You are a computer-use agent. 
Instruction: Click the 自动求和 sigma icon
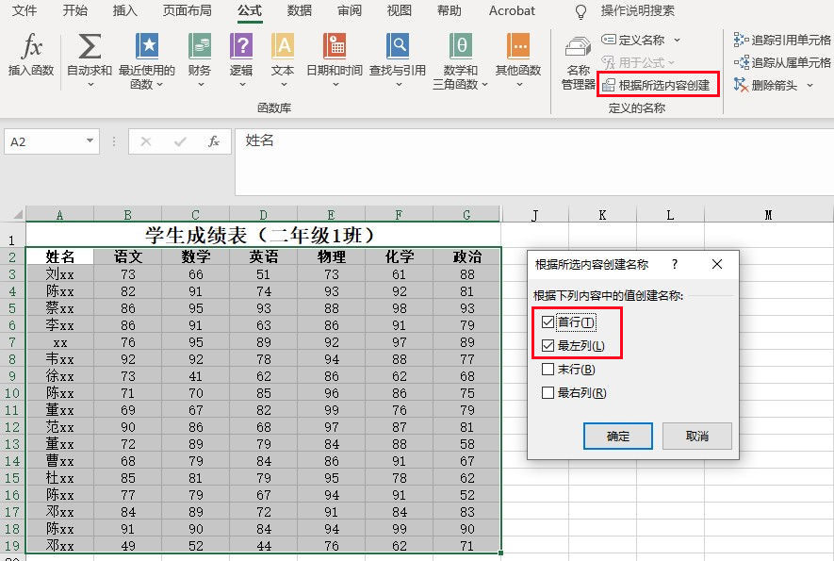(x=90, y=46)
